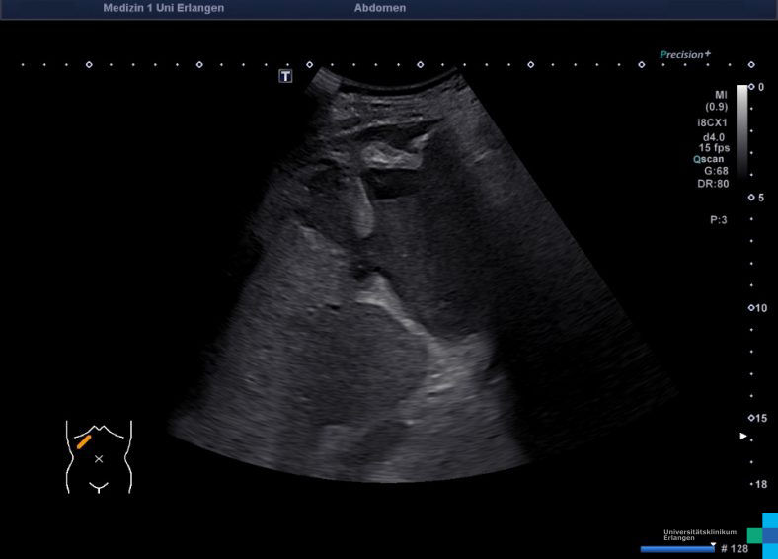Click the T orientation marker icon
Screen dimensions: 778x559
click(285, 76)
